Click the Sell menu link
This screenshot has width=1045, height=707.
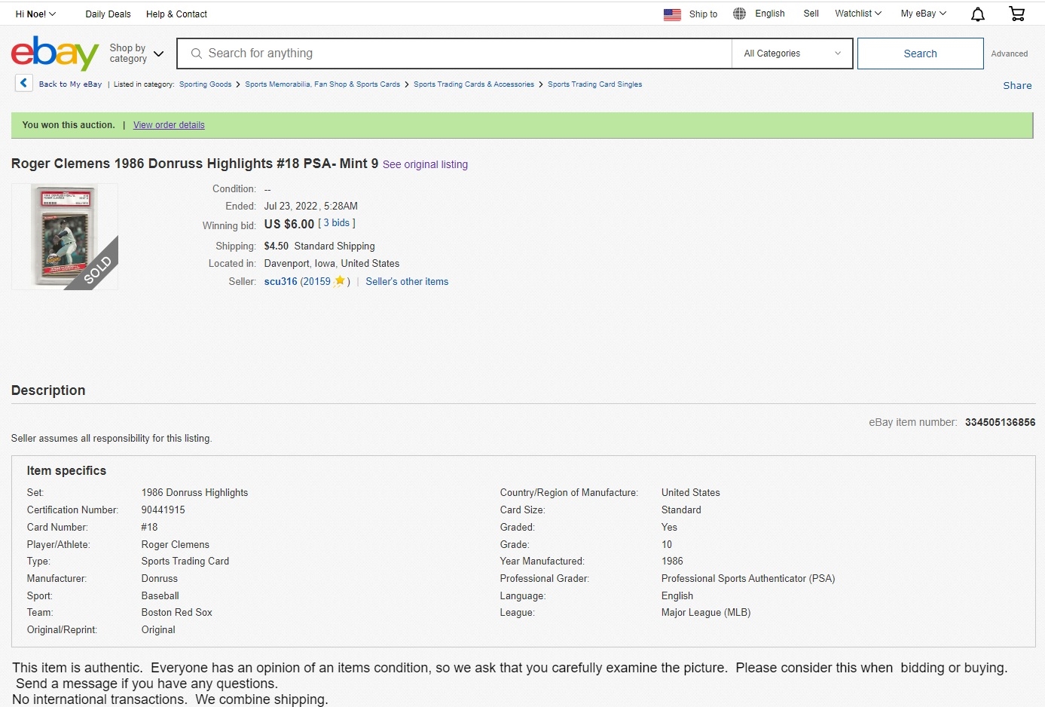point(811,14)
